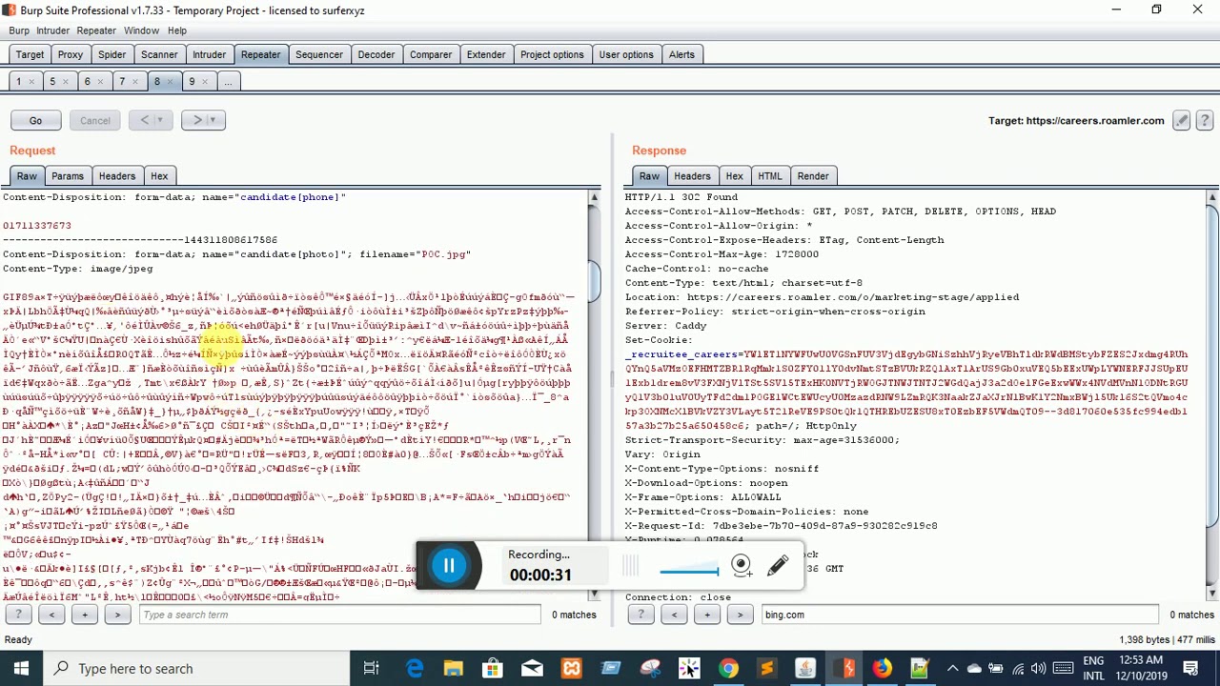This screenshot has width=1220, height=686.
Task: Go to previous request search match
Action: pyautogui.click(x=51, y=615)
